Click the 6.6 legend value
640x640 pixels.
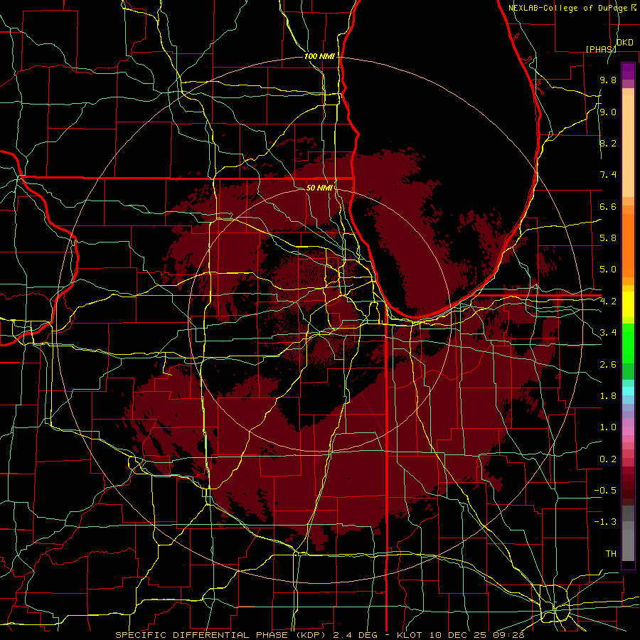[608, 206]
